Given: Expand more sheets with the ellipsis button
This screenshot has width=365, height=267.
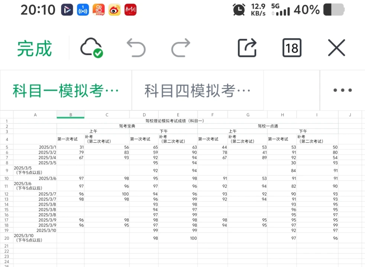Looking at the screenshot, I should click(342, 90).
